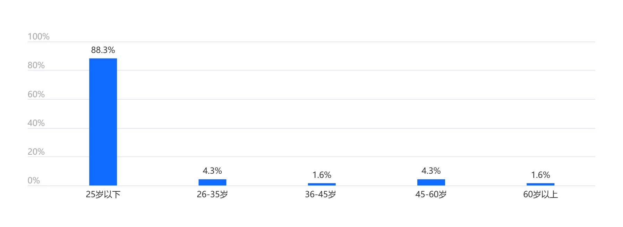The image size is (623, 227).
Task: Click the 1.6% label above 36-45岁
Action: [322, 175]
